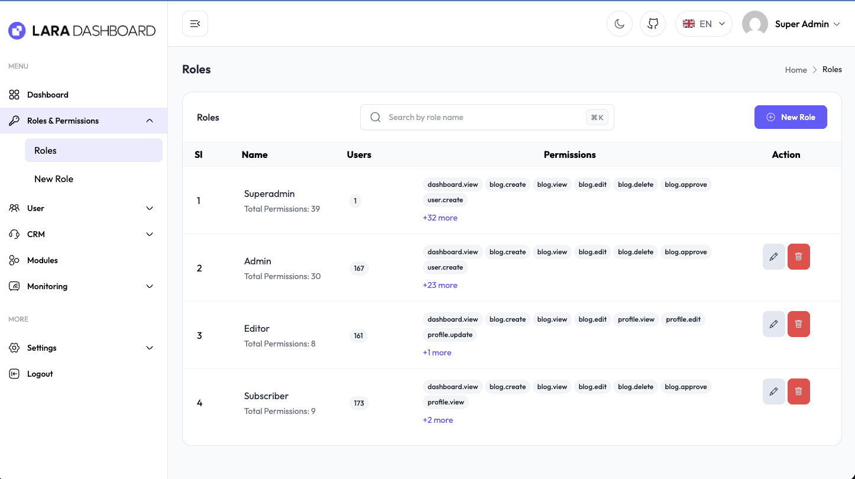Collapse sidebar using the hamburger toggle button

tap(195, 24)
